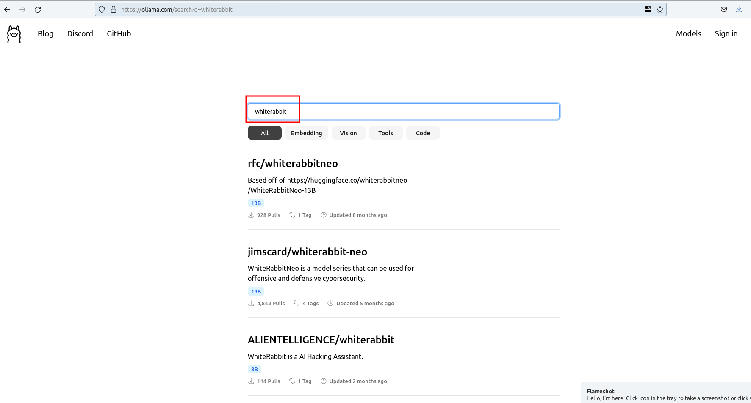Click the padlock site security icon

114,9
